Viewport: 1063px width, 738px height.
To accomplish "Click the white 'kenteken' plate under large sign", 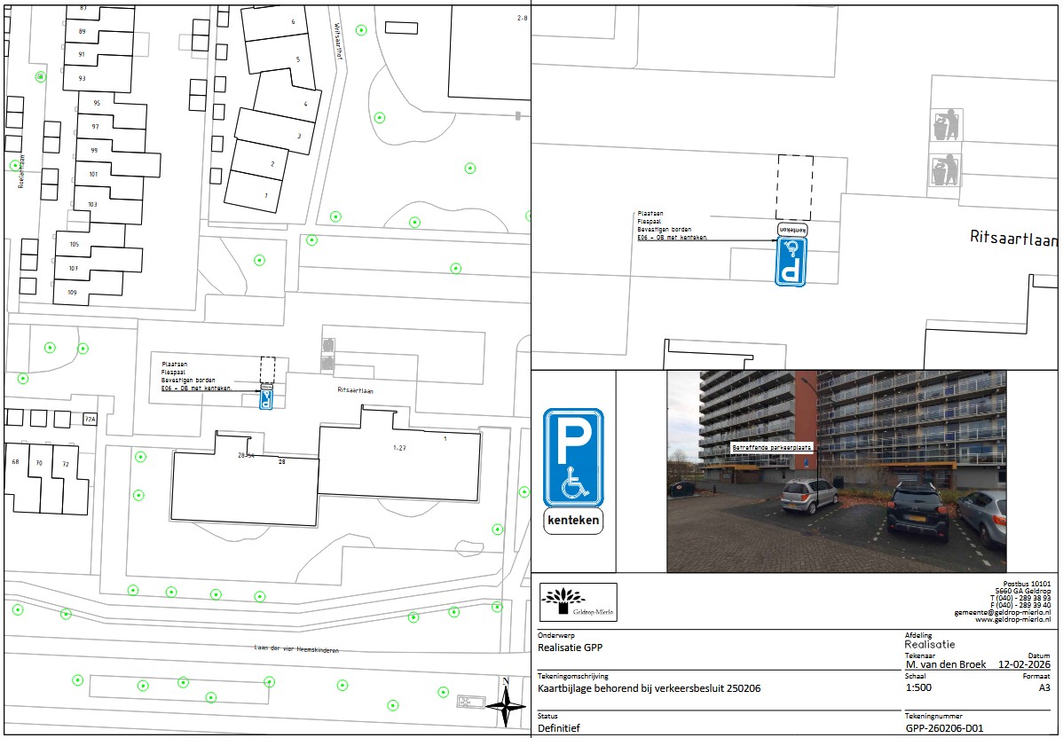I will pos(572,522).
